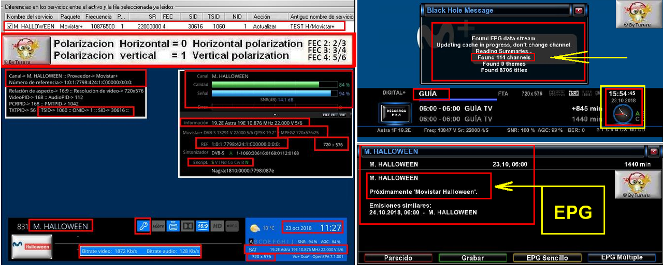Click the green Grabar button
663x265 pixels.
tap(473, 258)
